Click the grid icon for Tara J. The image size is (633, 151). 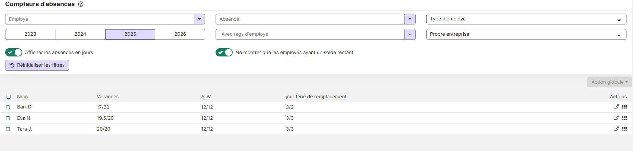(624, 129)
